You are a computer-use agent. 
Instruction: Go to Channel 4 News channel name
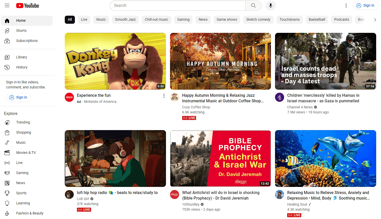tap(300, 107)
